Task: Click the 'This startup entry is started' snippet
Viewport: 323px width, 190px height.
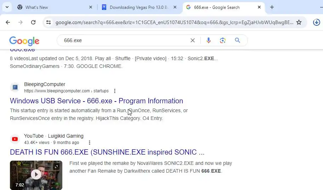Action: (99, 114)
